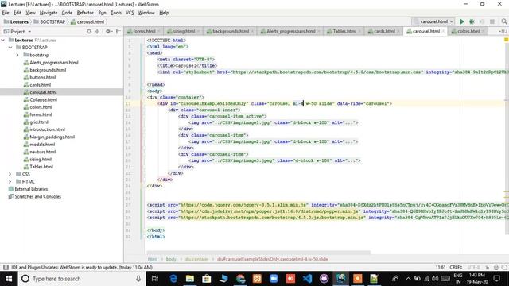The image size is (509, 286).
Task: Click the ENG language indicator in tray
Action: point(458,276)
